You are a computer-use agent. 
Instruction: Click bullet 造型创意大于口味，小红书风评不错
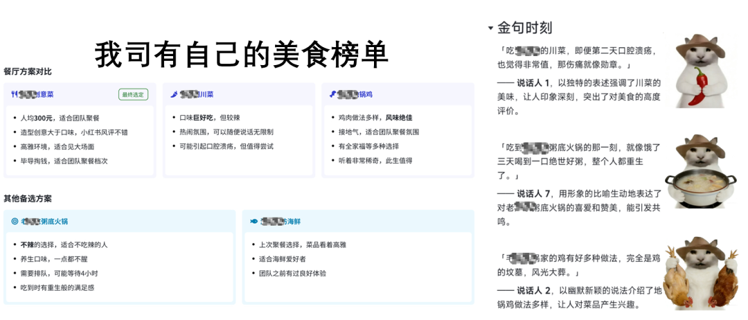[74, 132]
